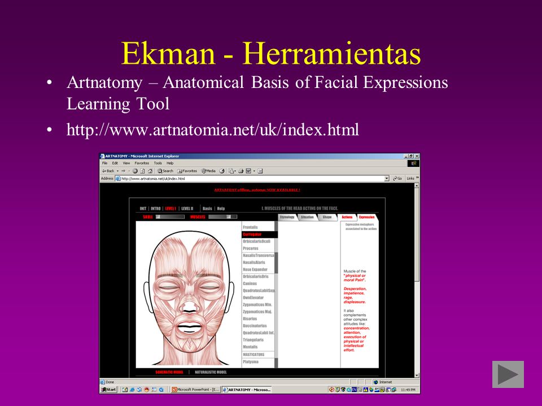Click the ARTNATOMY offline now available link
Viewport: 542px width, 406px height.
pos(257,190)
